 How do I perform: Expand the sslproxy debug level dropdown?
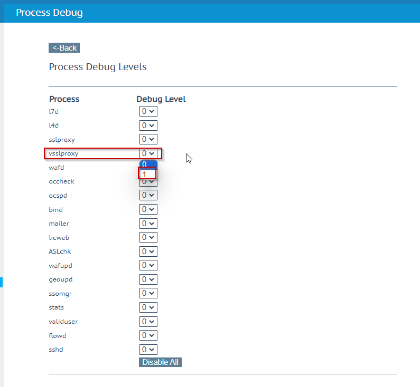(x=148, y=139)
